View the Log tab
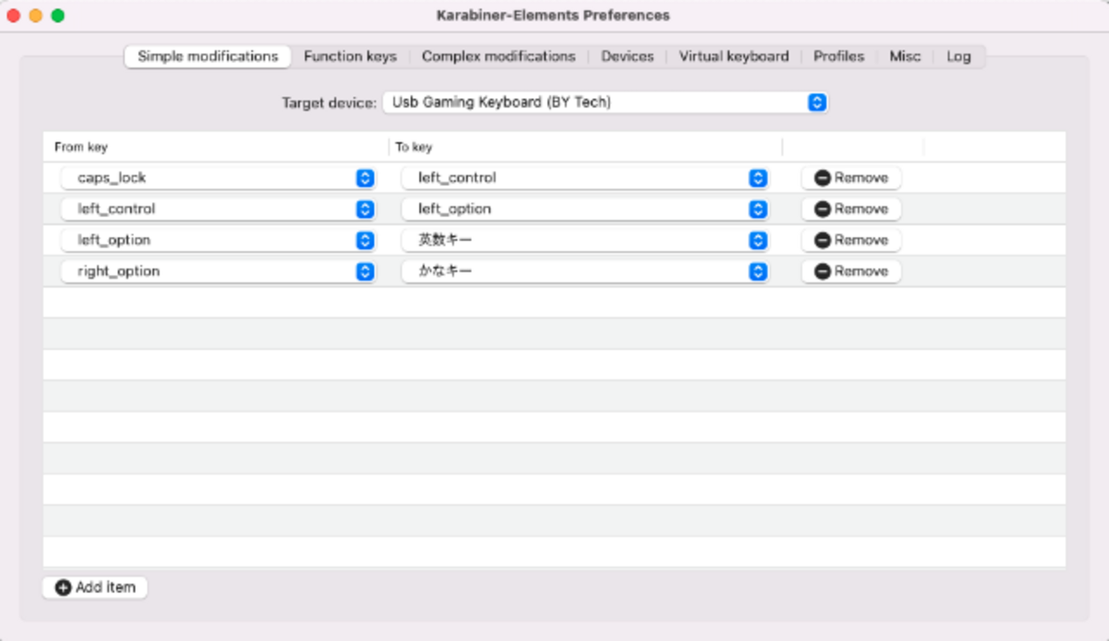1109x641 pixels. coord(958,56)
